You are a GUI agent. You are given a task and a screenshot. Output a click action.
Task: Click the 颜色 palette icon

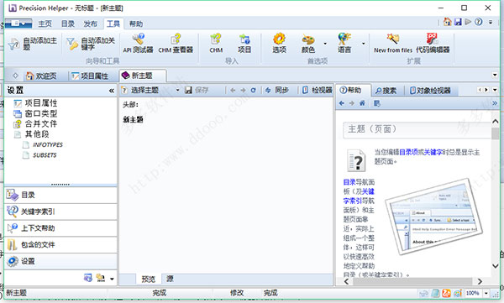(308, 40)
